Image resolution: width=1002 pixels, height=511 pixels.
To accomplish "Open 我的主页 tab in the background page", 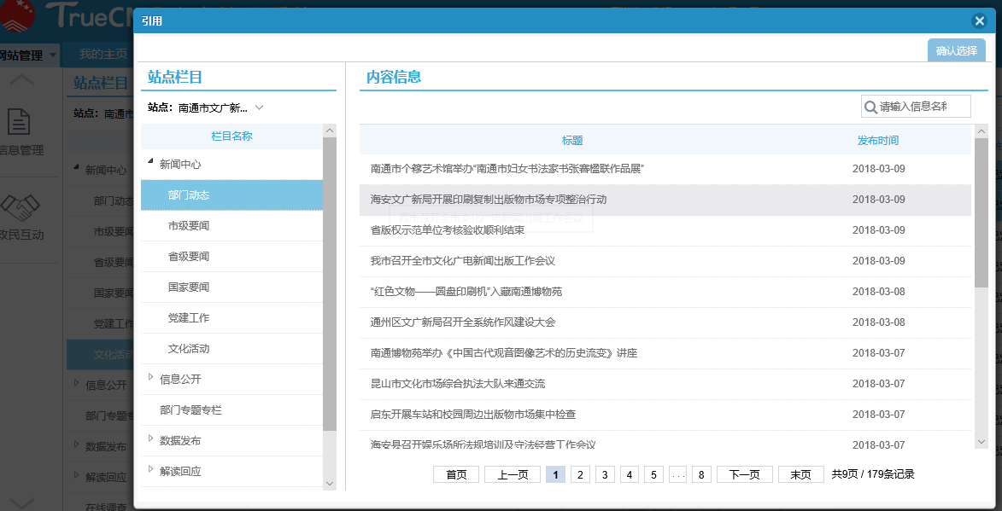I will pyautogui.click(x=103, y=55).
